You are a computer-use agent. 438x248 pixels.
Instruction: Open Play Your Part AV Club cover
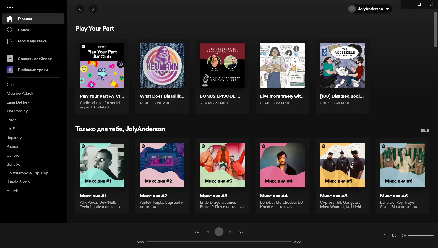click(x=102, y=65)
